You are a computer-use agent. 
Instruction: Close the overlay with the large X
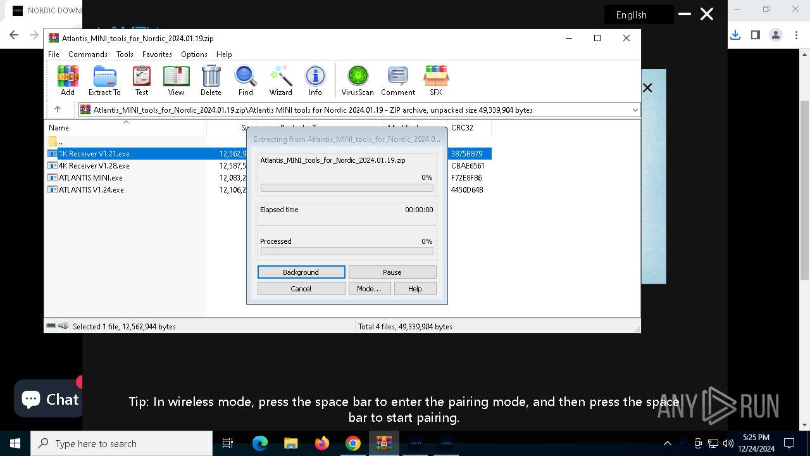point(707,14)
